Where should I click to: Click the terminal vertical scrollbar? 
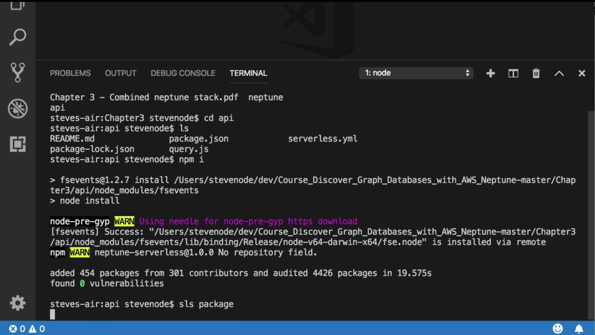click(591, 209)
